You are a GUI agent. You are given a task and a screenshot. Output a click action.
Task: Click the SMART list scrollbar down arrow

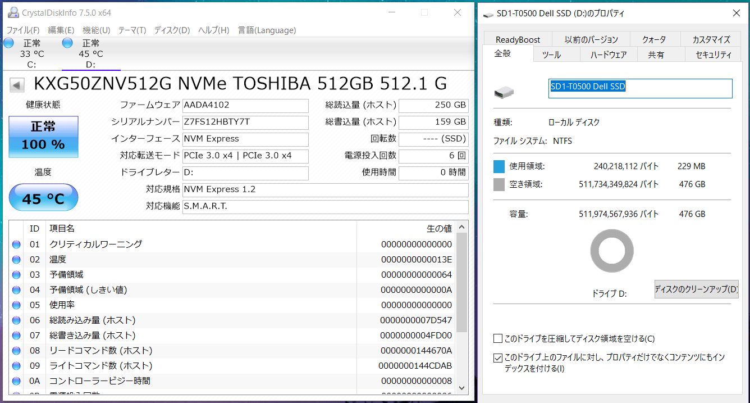tap(462, 388)
